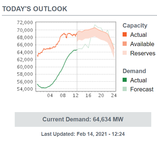157x144 pixels.
Task: Click the 66,000 y-axis label
Action: click(25, 45)
